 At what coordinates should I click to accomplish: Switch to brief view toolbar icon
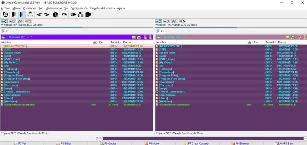14,14
